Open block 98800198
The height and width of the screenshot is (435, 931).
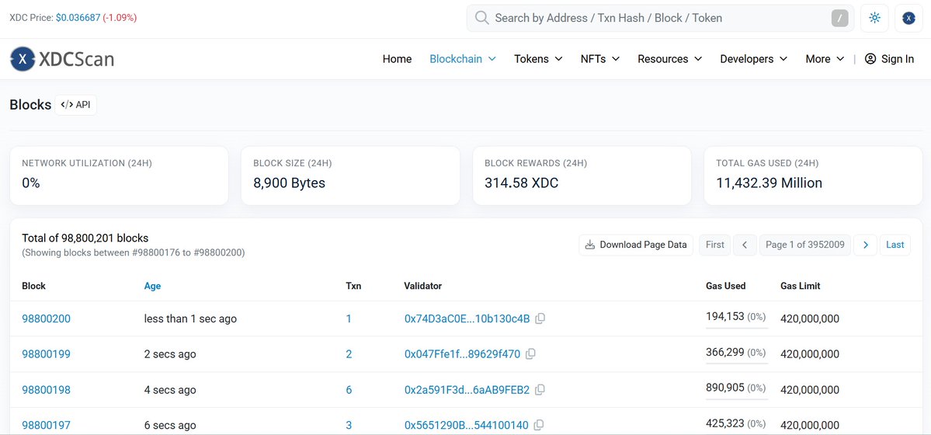pos(47,390)
